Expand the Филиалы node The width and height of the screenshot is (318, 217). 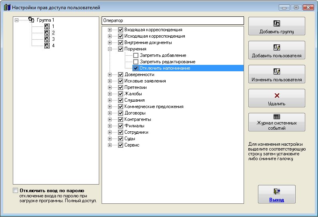point(110,126)
